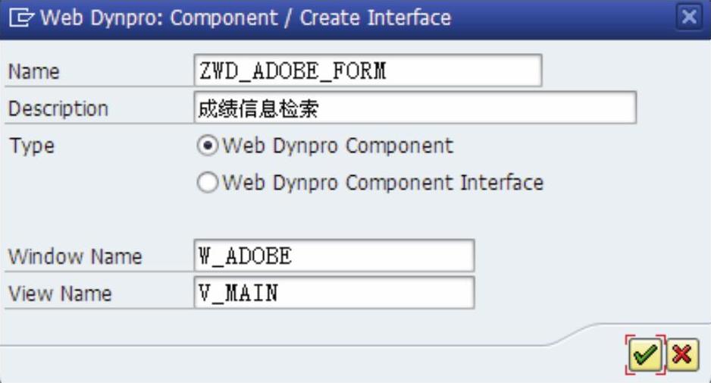Screen dimensions: 711x383
Task: Place cursor in Window Name field W_ADOBE
Action: coord(334,256)
